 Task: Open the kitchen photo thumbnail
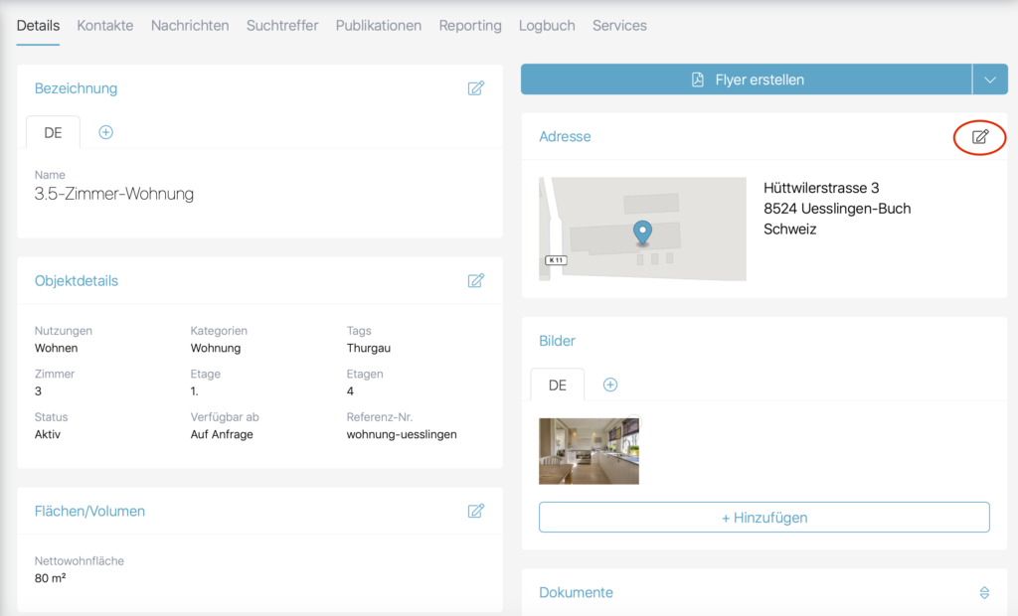(x=589, y=451)
